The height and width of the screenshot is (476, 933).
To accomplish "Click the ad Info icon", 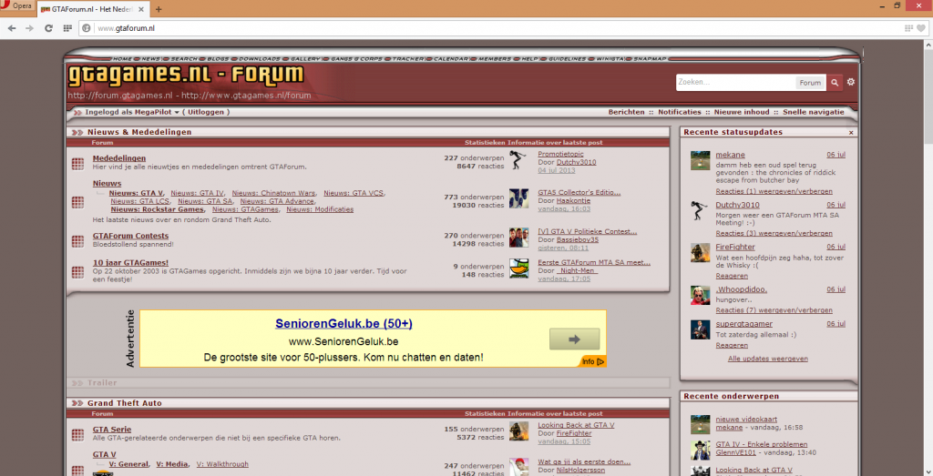I will click(x=592, y=361).
